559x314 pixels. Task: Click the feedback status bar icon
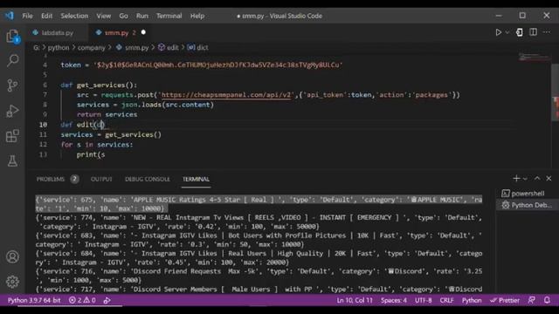pos(532,300)
